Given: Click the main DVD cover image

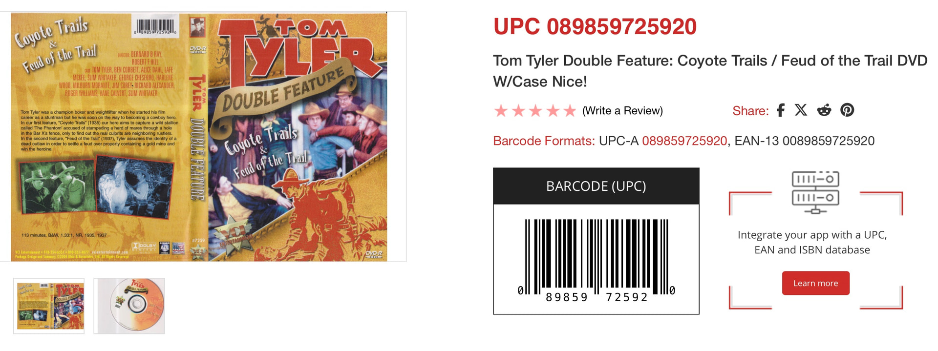Looking at the screenshot, I should 199,137.
